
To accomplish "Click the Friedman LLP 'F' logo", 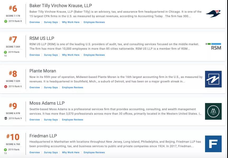I will pyautogui.click(x=213, y=144).
